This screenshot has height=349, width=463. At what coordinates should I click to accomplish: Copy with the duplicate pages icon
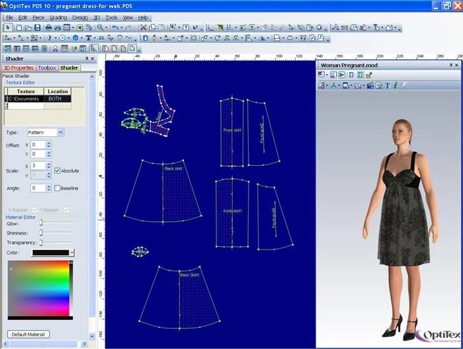pyautogui.click(x=153, y=28)
